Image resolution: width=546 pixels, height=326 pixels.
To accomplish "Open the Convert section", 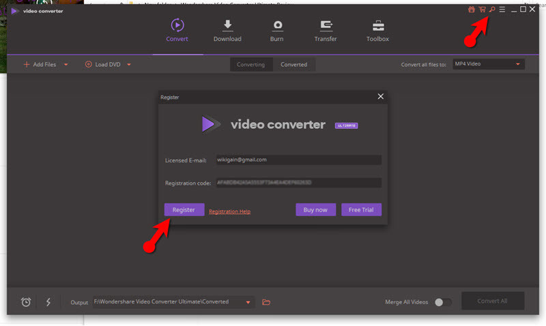I will pyautogui.click(x=177, y=30).
